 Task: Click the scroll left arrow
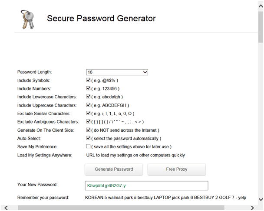[6, 208]
